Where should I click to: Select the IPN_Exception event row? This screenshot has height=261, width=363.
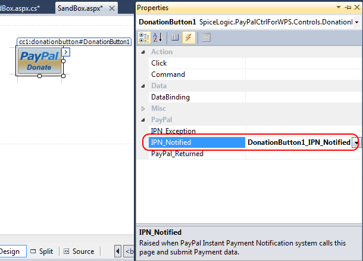pyautogui.click(x=173, y=131)
